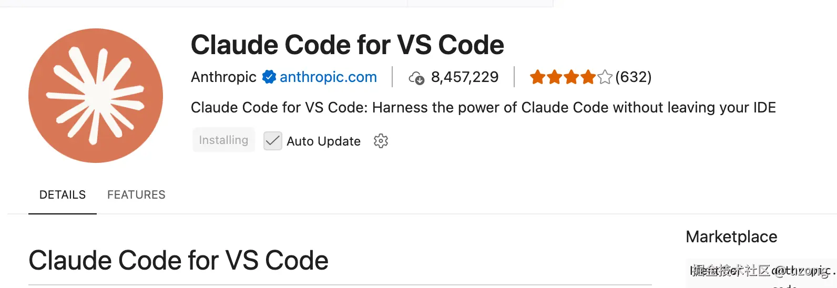
Task: Open the anthropic.com publisher link
Action: [x=328, y=77]
